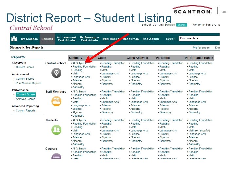Open Custom Reports under Advanced Reporting

pos(26,110)
